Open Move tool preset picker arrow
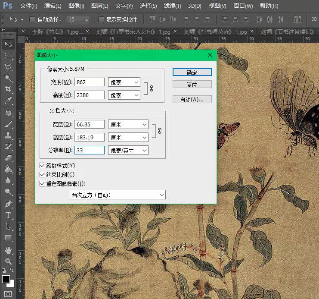Screen dimensions: 319x299 [22, 19]
